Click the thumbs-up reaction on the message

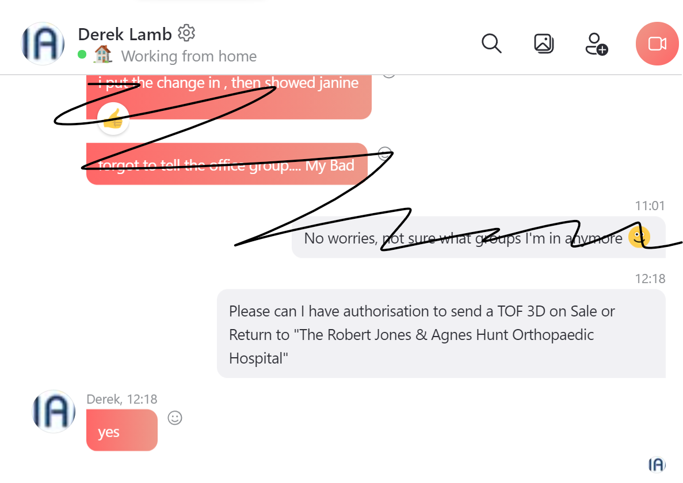113,119
